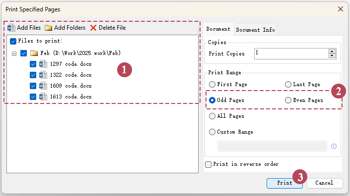Click Word icon of 1297 code.docx
Screen dimensions: 350x196
(x=43, y=64)
